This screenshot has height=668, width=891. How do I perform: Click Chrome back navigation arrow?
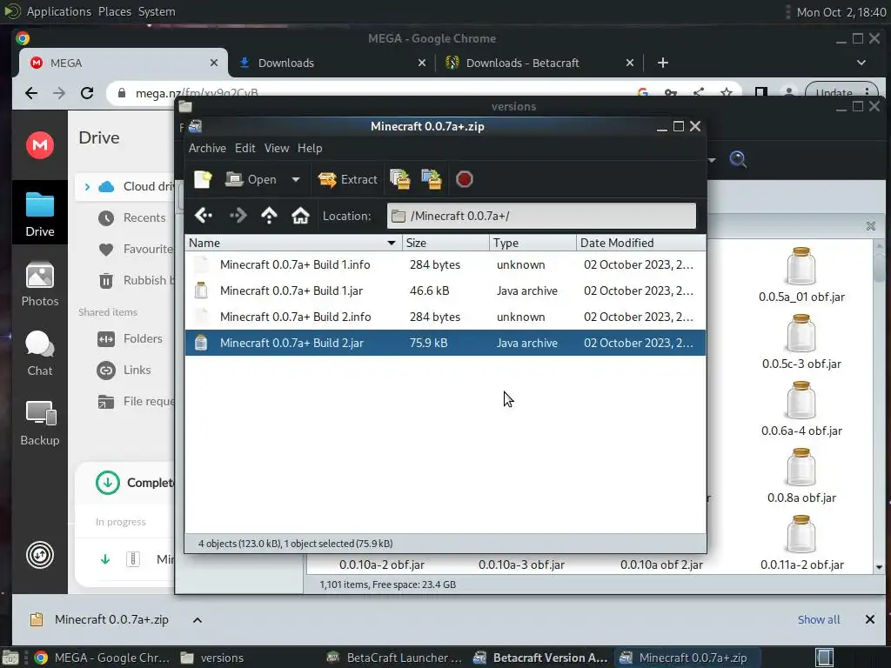pyautogui.click(x=31, y=92)
